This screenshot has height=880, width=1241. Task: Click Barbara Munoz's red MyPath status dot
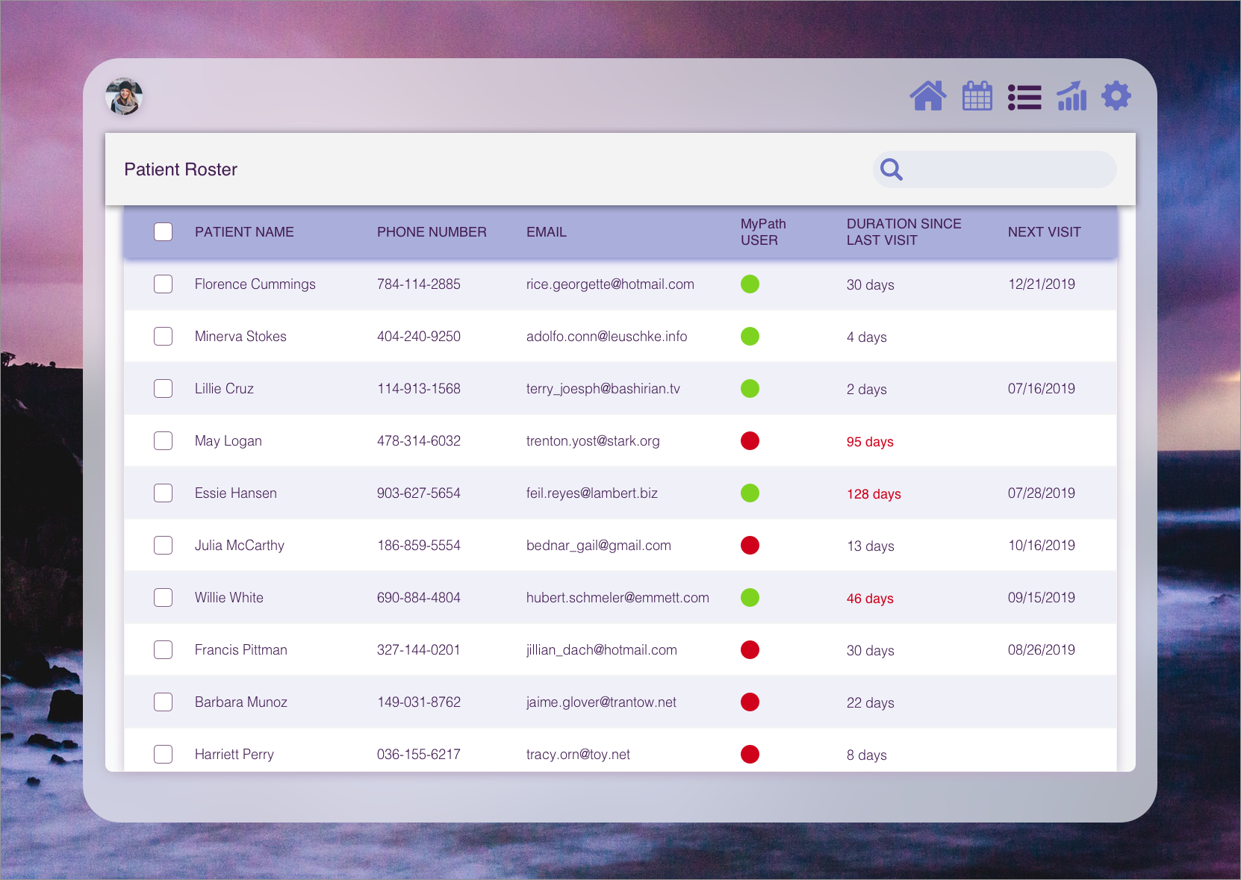[750, 702]
